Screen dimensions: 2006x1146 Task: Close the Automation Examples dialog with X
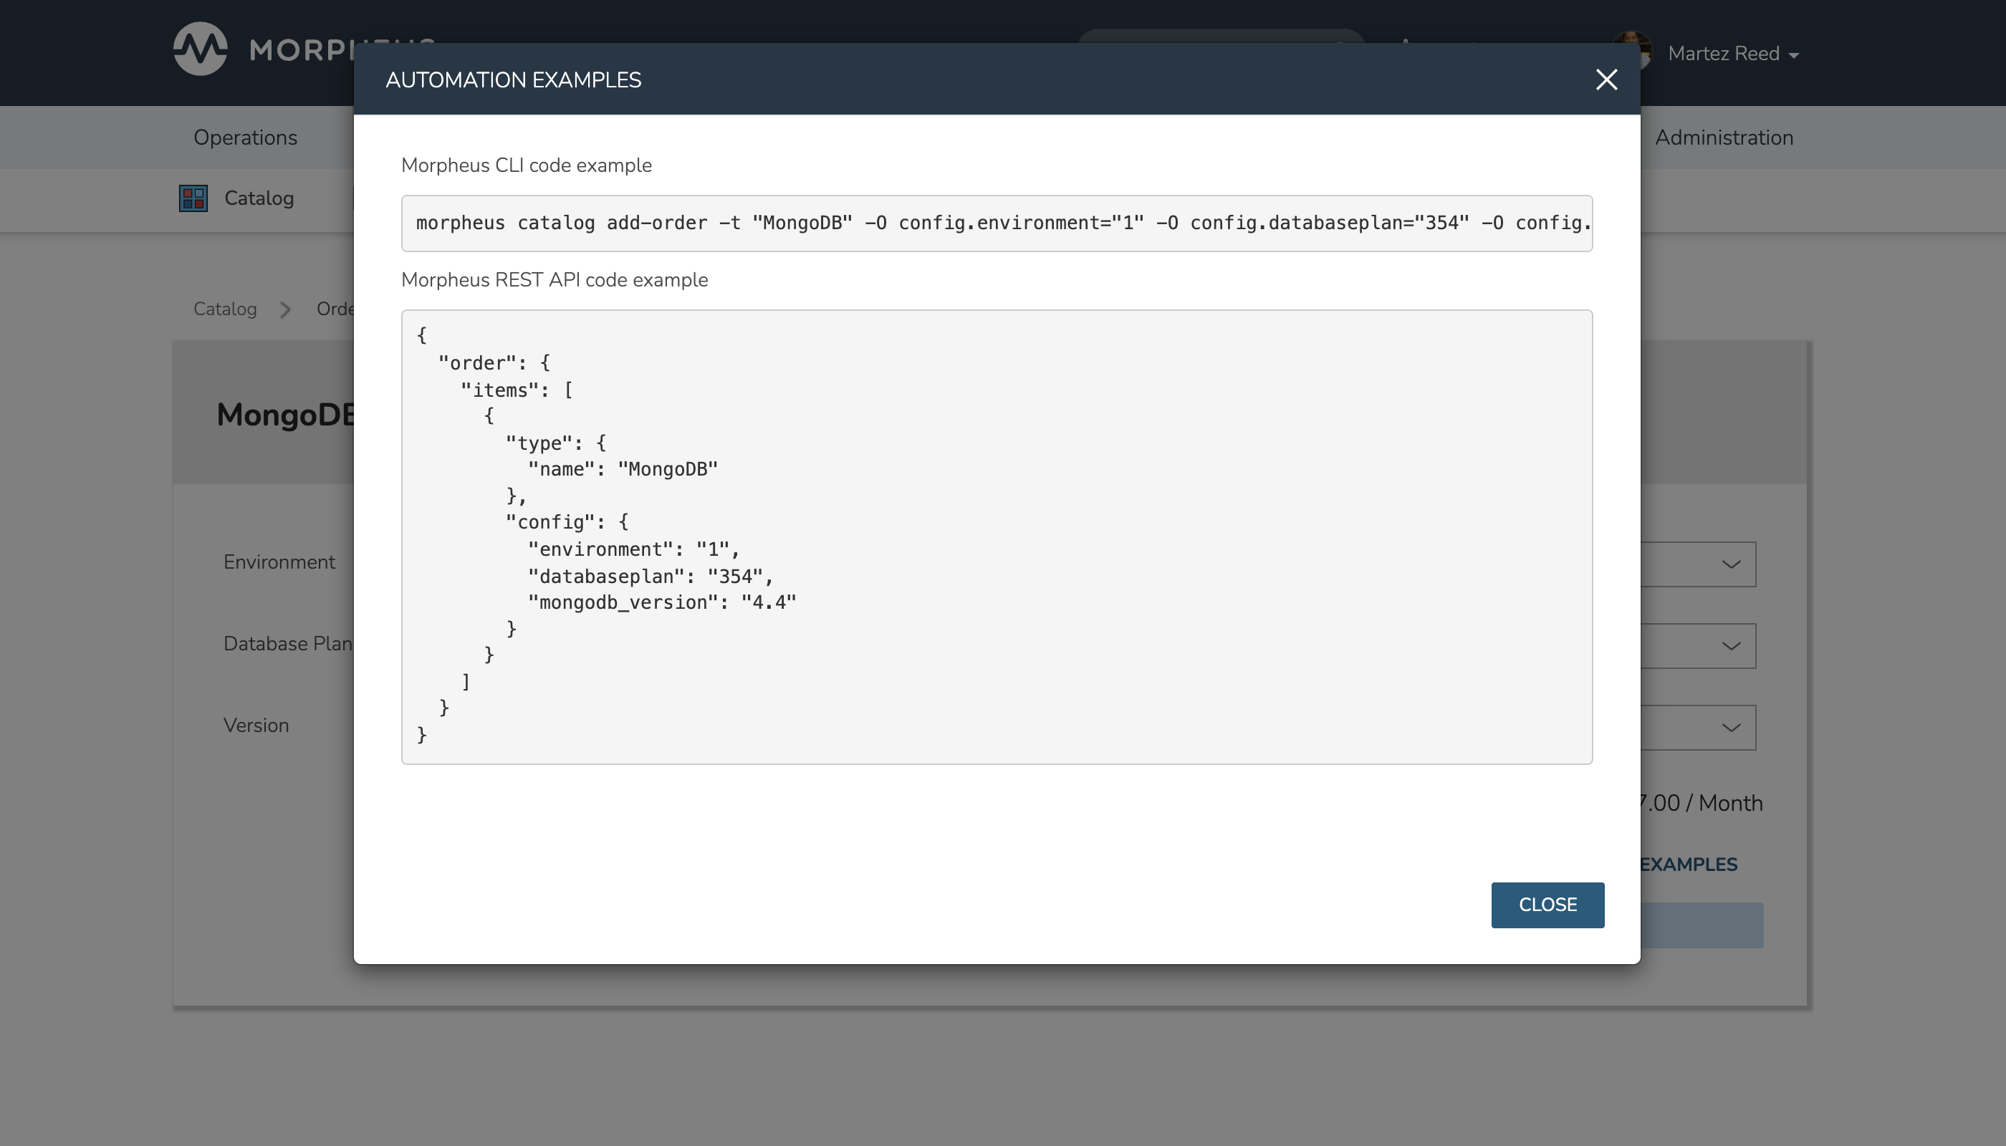(x=1606, y=80)
